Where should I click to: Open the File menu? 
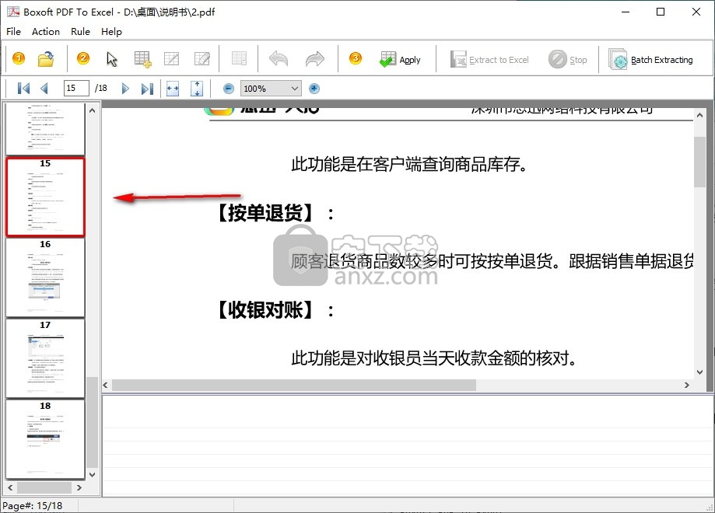tap(13, 31)
